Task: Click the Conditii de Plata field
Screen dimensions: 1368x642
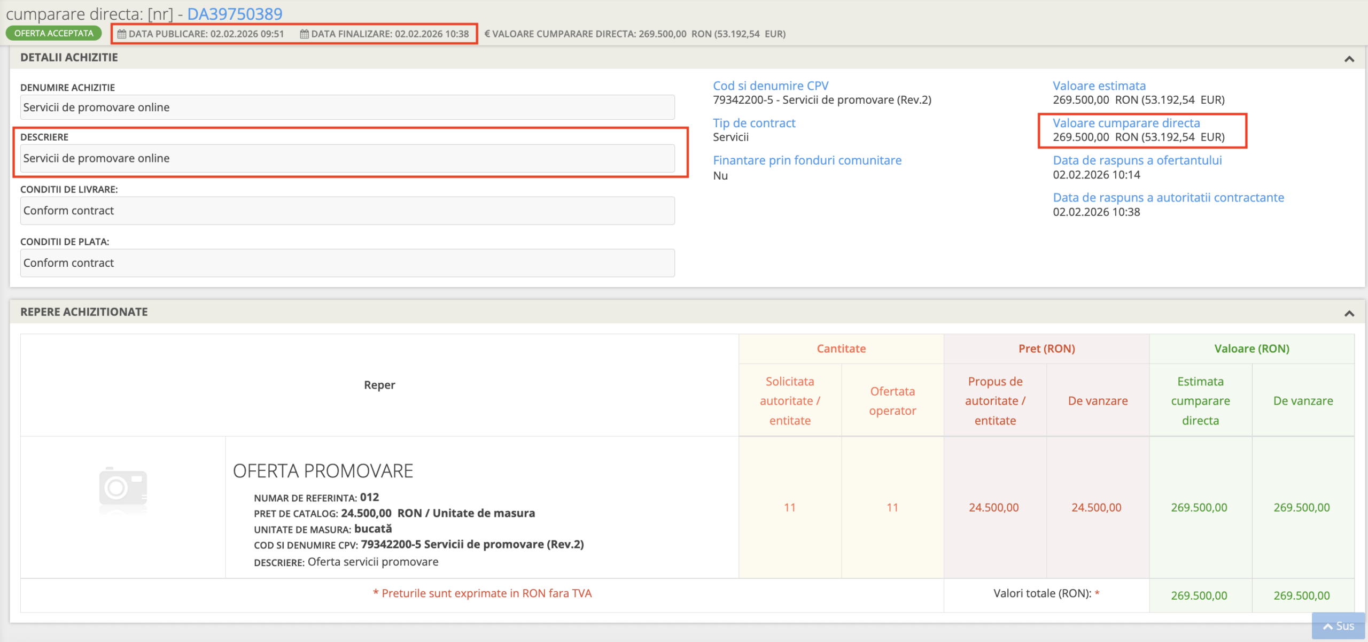Action: 347,263
